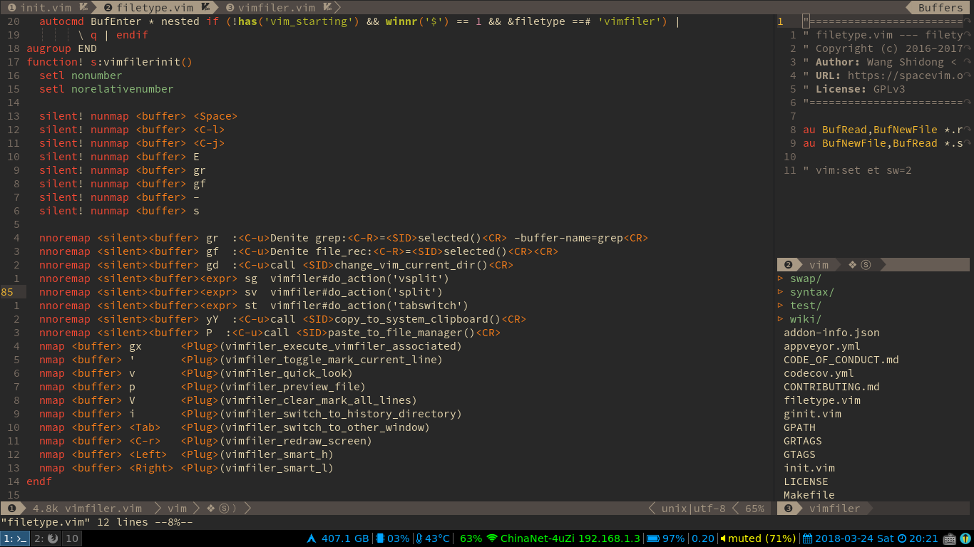The image size is (974, 547).
Task: Click the vimfiler statusline label
Action: click(834, 509)
